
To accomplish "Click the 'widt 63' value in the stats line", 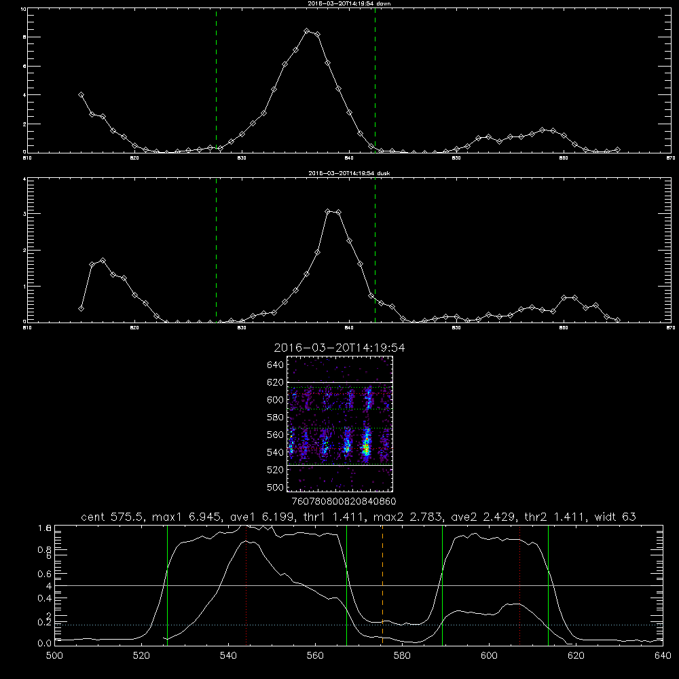I will coord(615,517).
